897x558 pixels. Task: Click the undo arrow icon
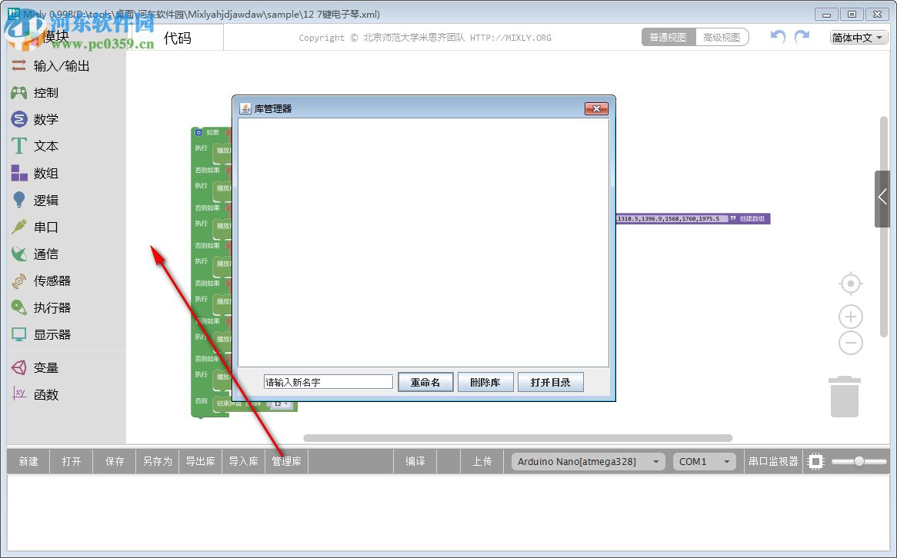click(777, 36)
